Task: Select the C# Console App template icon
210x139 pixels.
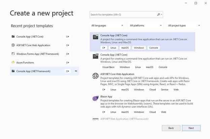Action: tap(96, 37)
